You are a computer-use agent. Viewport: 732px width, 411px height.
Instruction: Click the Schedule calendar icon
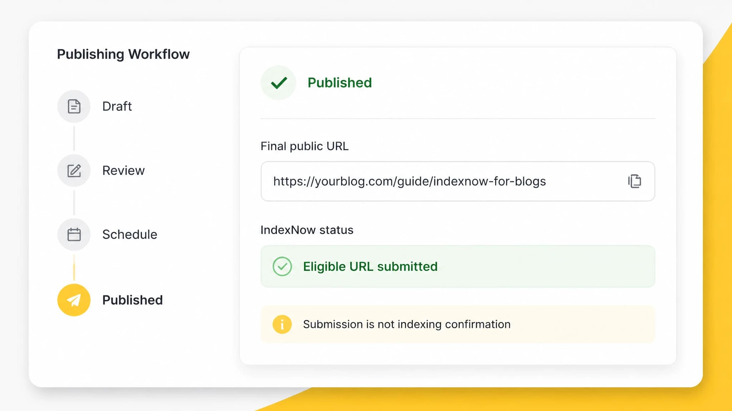pyautogui.click(x=74, y=234)
